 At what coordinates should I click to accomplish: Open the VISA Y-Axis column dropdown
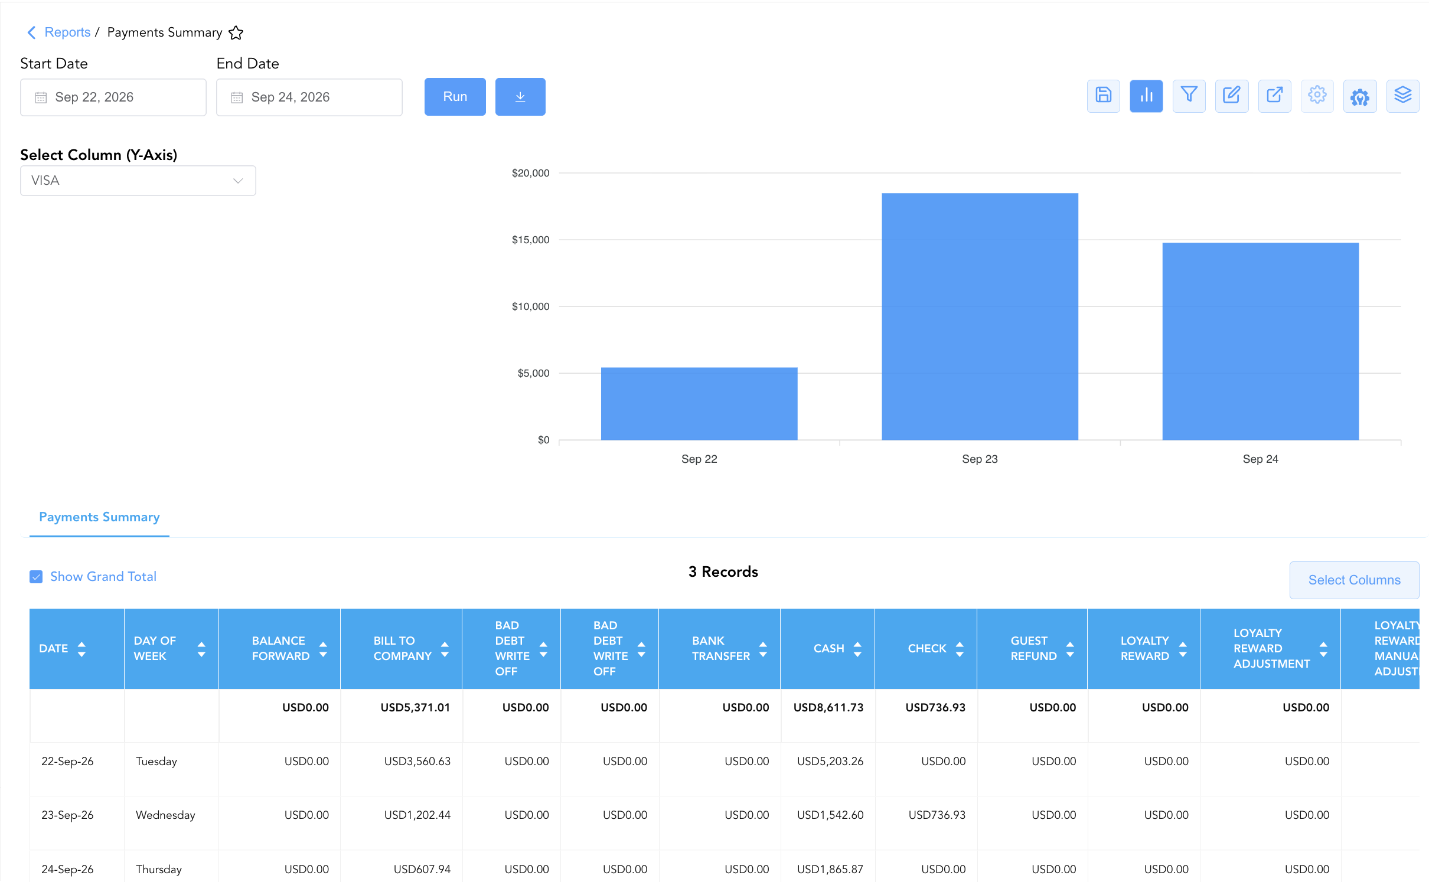click(138, 181)
